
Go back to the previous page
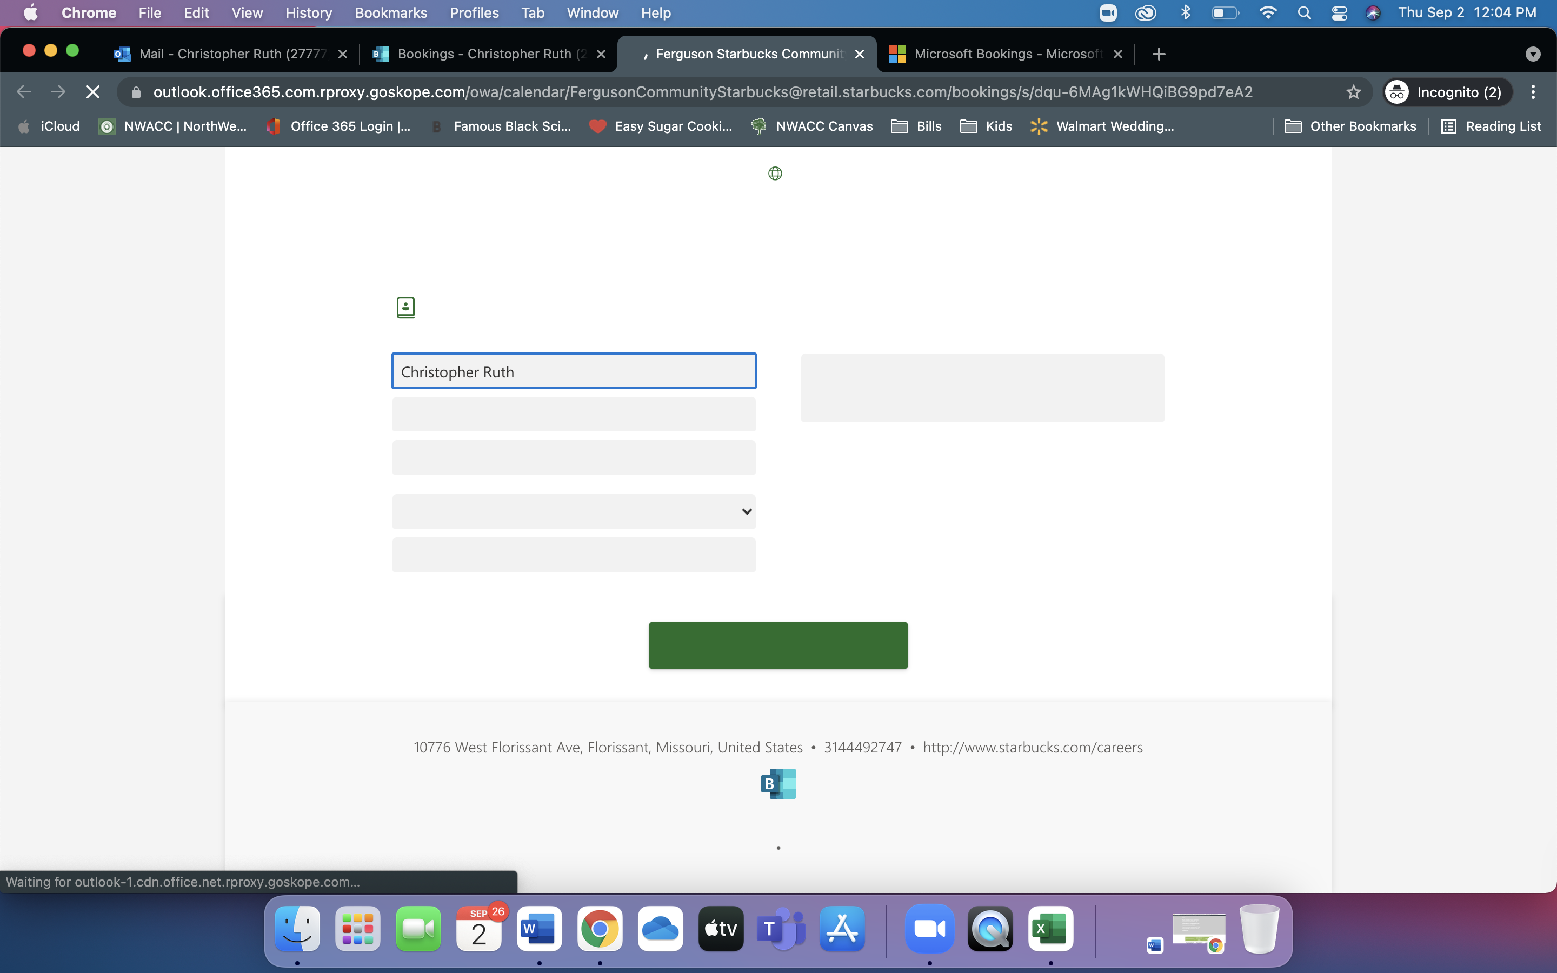pyautogui.click(x=24, y=92)
